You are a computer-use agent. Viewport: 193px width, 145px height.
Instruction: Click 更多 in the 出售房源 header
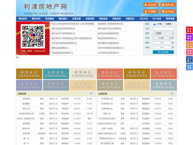(x=92, y=94)
